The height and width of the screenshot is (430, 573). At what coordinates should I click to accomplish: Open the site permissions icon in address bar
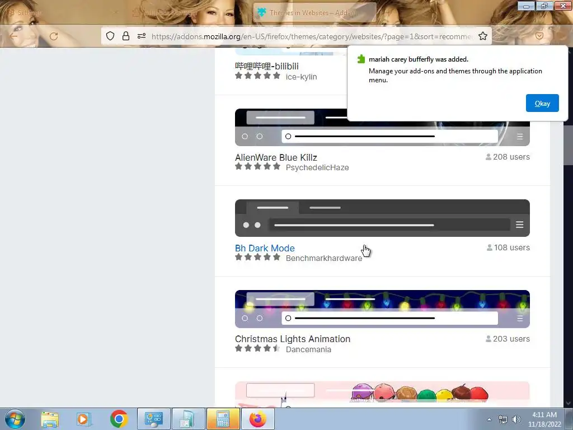(x=142, y=36)
